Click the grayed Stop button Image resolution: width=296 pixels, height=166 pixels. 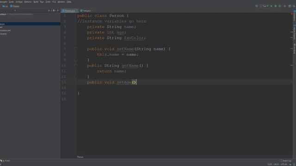click(285, 6)
